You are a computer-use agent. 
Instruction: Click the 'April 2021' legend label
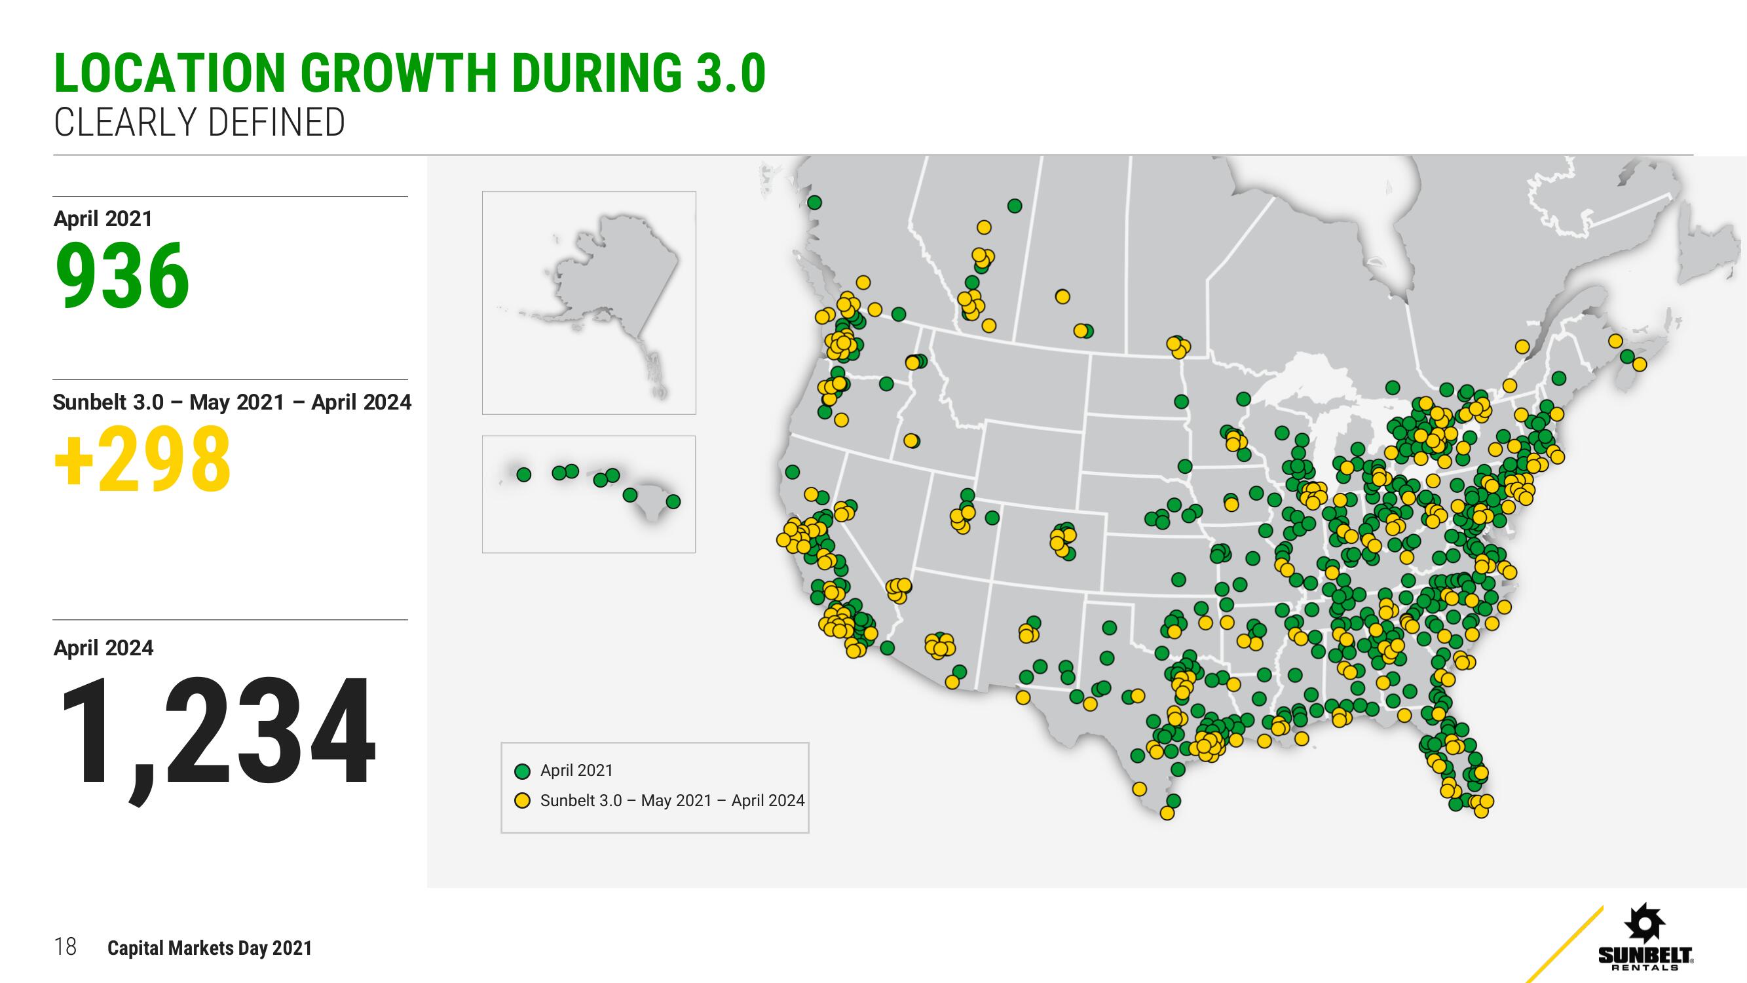[x=576, y=771]
